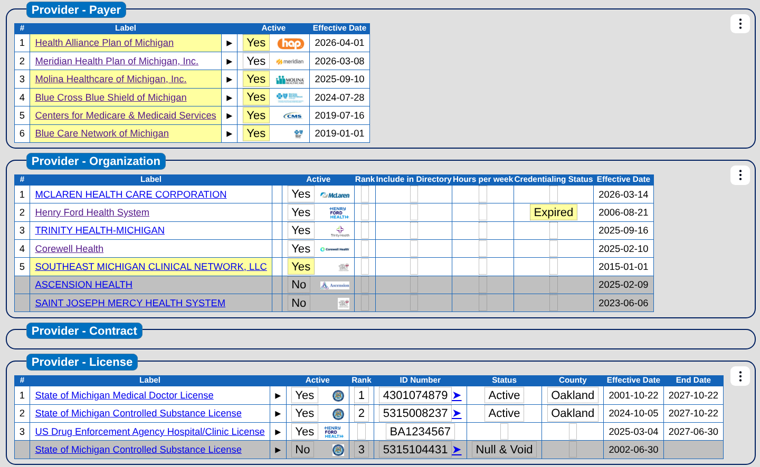The height and width of the screenshot is (467, 760).
Task: Click the Provider - Organization section header
Action: click(96, 161)
